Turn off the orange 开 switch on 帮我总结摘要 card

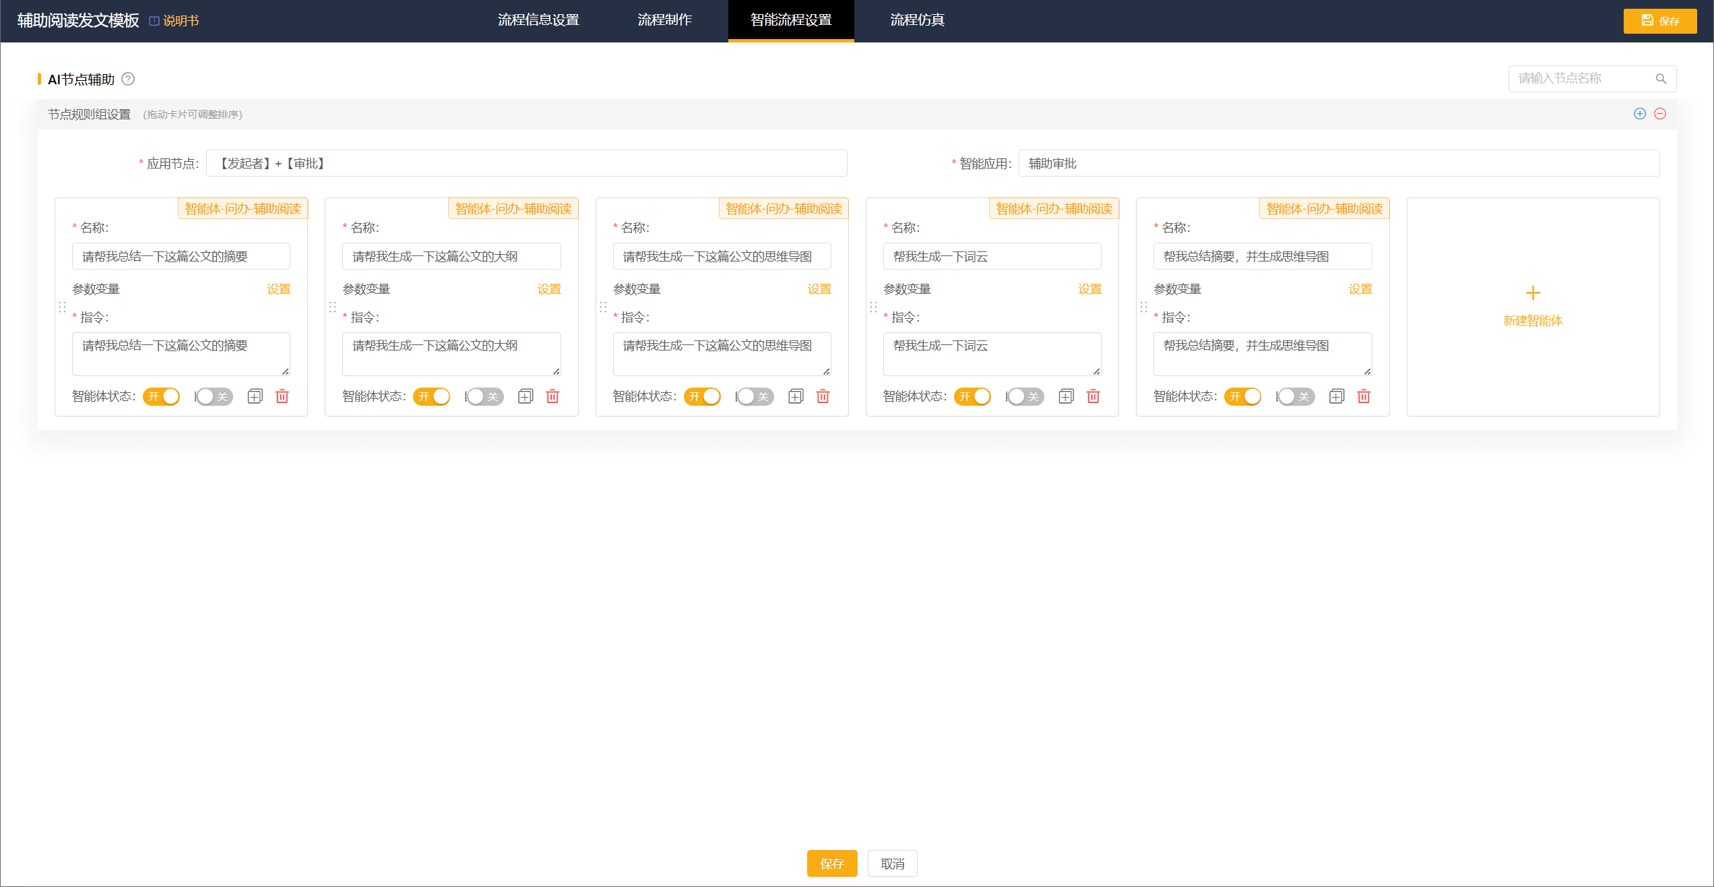click(1243, 396)
